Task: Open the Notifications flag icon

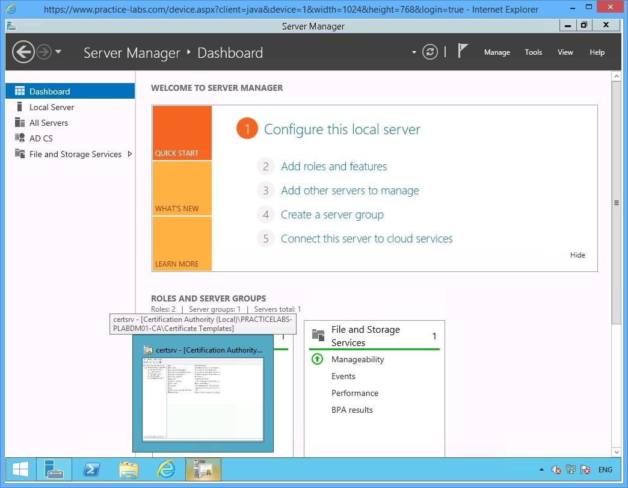Action: point(463,51)
